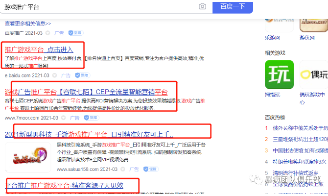Screen dimensions: 328x196
Task: Click 保障 shield badge beside www.7moor.com
Action: click(x=92, y=118)
